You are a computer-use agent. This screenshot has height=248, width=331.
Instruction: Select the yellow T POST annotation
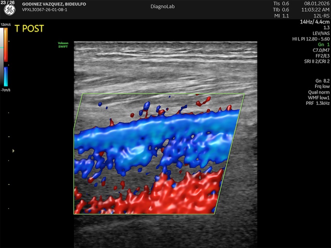point(29,29)
